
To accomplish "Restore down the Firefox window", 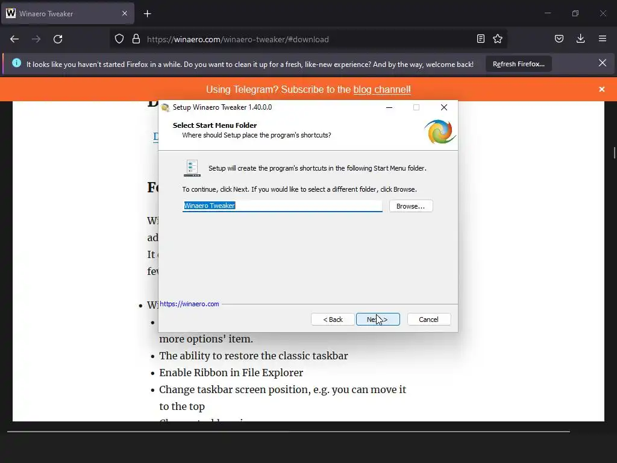I will tap(575, 13).
